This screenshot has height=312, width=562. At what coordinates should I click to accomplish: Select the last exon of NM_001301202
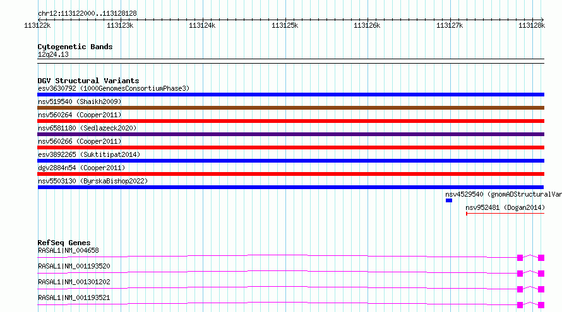pos(541,289)
